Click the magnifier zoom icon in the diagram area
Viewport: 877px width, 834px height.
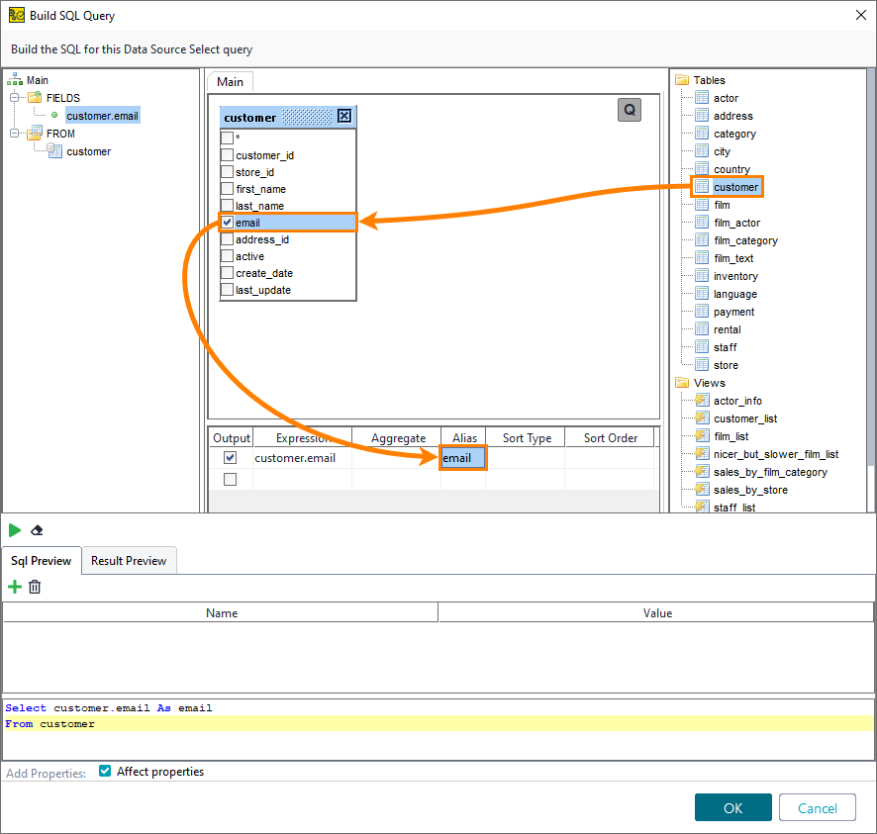(630, 110)
